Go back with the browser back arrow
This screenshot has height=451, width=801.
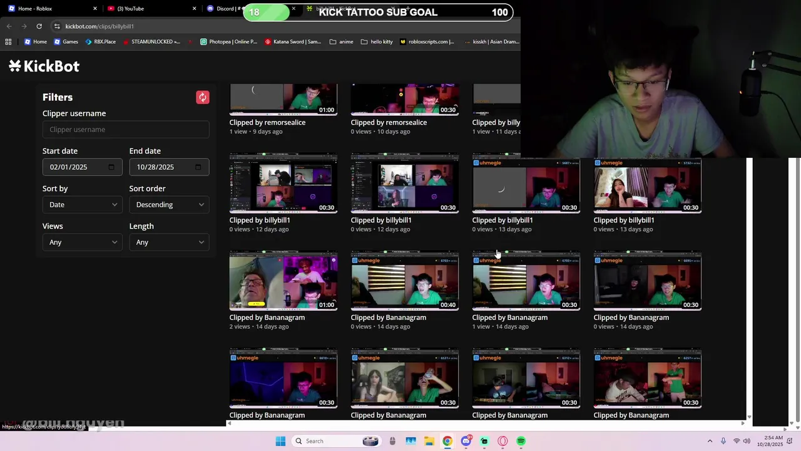coord(9,26)
